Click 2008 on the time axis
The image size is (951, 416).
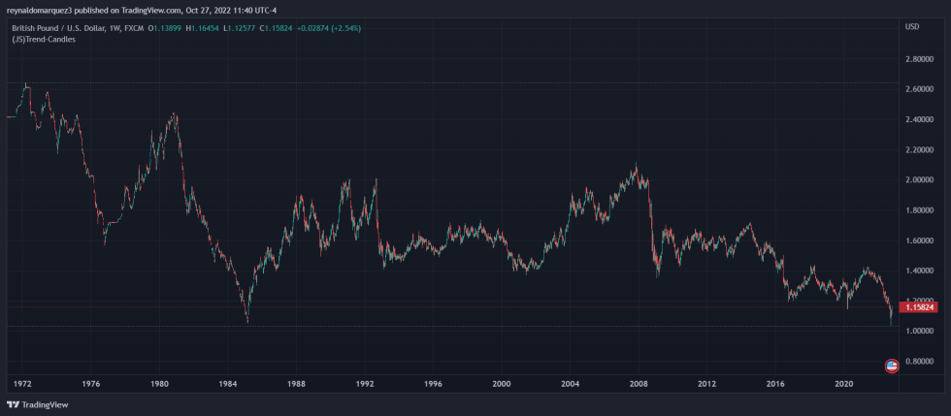coord(638,384)
